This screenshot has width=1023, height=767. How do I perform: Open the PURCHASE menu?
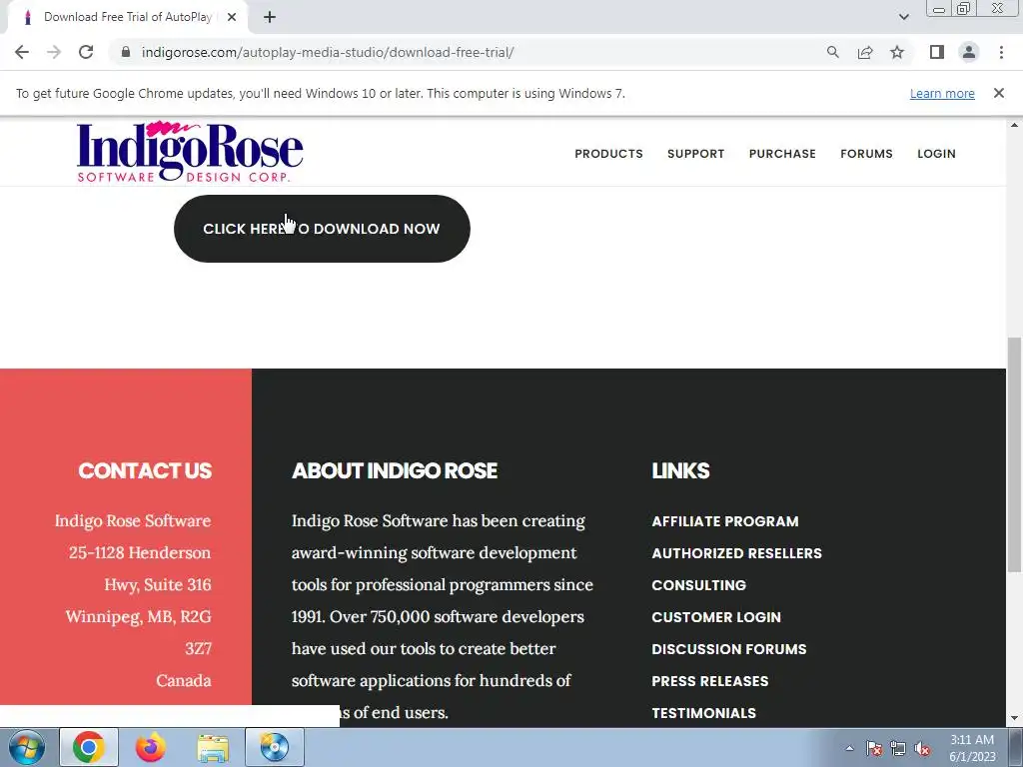click(x=782, y=154)
